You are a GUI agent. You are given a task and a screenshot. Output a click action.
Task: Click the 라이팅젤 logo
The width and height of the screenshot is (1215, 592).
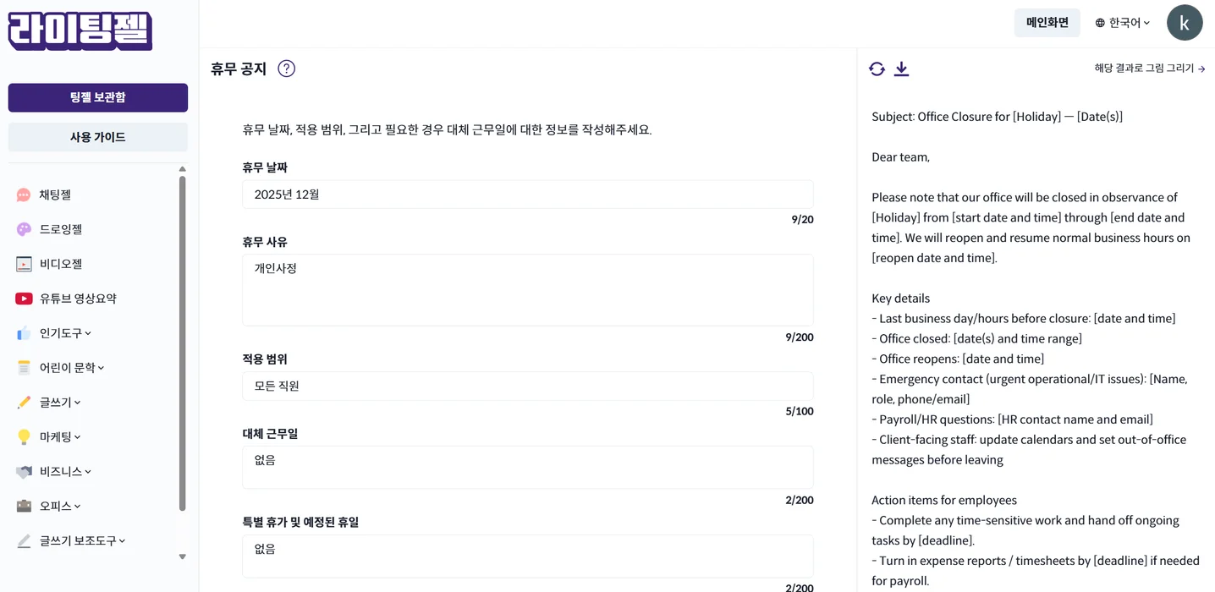click(x=80, y=31)
